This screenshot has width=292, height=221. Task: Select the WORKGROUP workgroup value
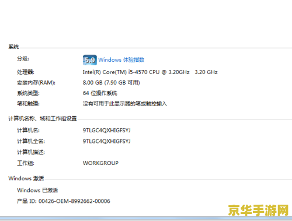(100, 163)
